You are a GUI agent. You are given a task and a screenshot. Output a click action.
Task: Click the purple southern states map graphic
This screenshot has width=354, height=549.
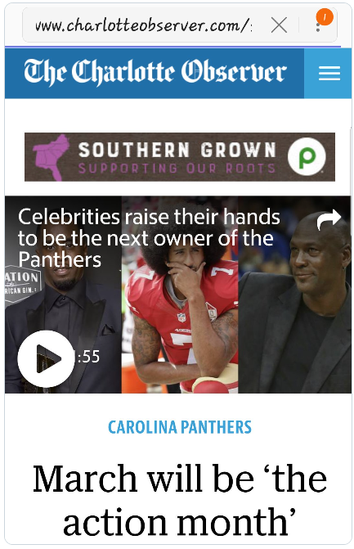pyautogui.click(x=51, y=157)
